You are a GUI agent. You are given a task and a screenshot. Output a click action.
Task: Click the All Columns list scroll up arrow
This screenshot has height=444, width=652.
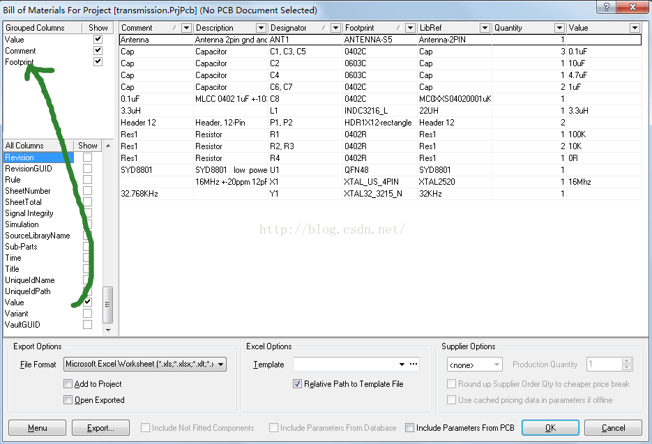point(108,146)
